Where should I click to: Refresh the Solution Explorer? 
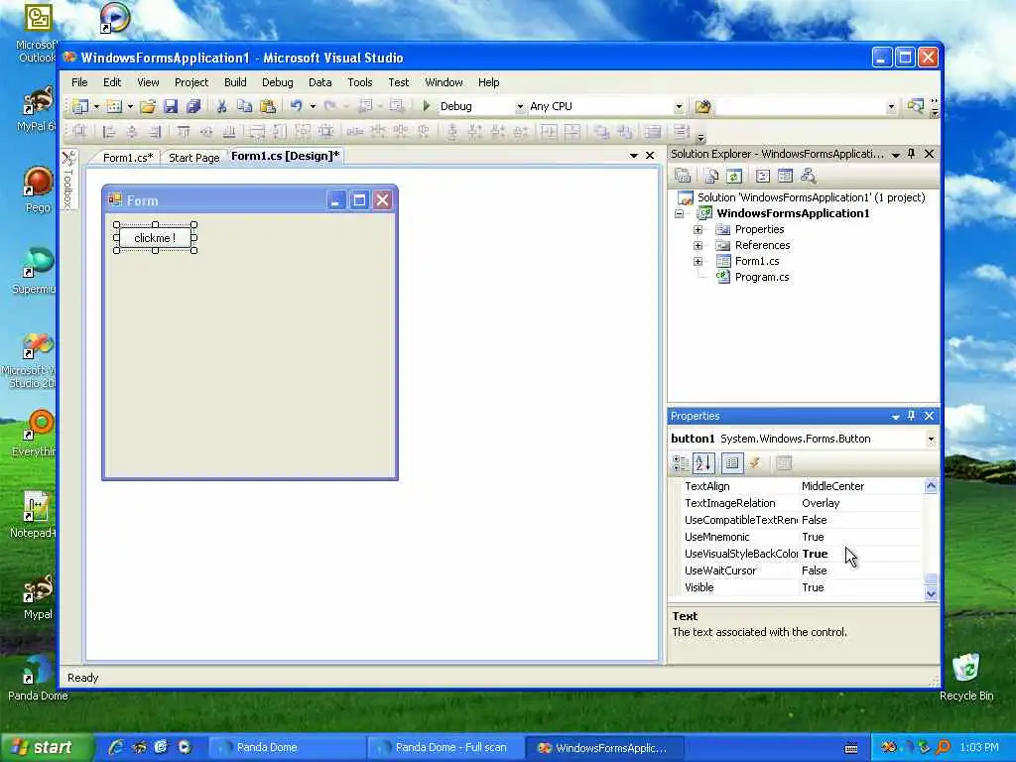[733, 176]
